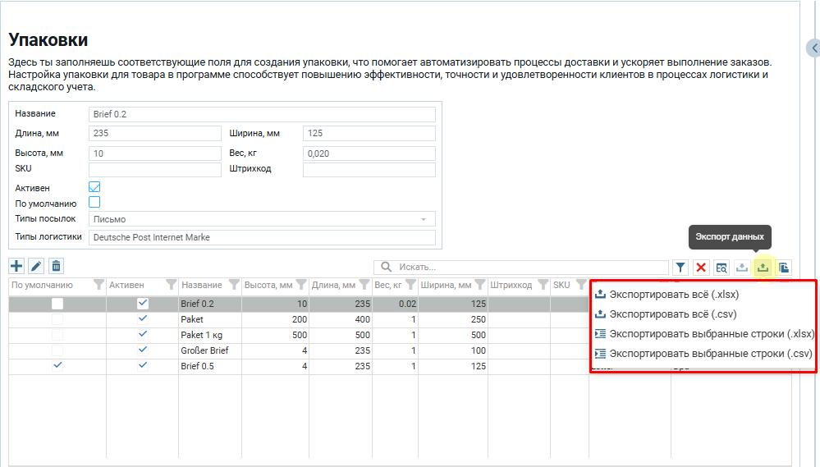Click the filter funnel toolbar icon
Screen dimensions: 820x467
pyautogui.click(x=680, y=268)
